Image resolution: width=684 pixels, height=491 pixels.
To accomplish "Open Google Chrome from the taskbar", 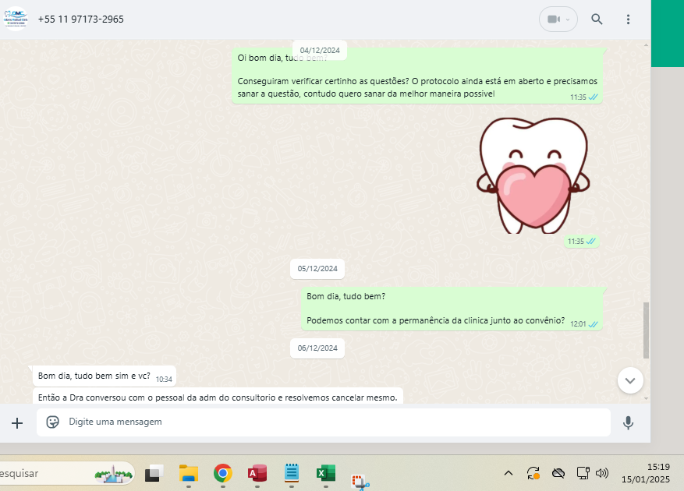I will tap(223, 473).
